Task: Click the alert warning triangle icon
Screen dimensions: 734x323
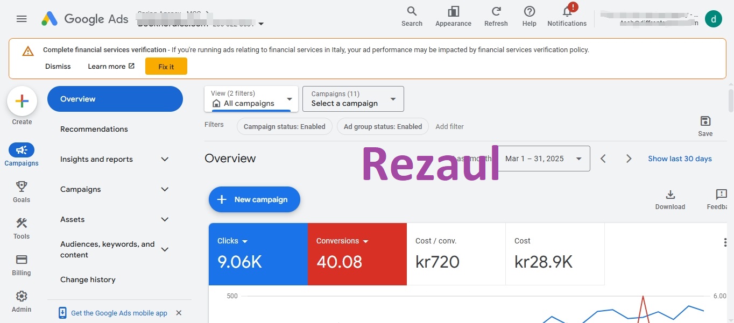Action: [28, 52]
